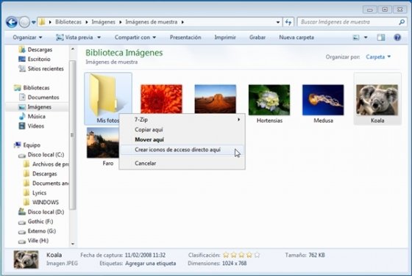Image resolution: width=412 pixels, height=276 pixels.
Task: Expand arrow after Imágenes de muestra breadcrumb
Action: 182,22
